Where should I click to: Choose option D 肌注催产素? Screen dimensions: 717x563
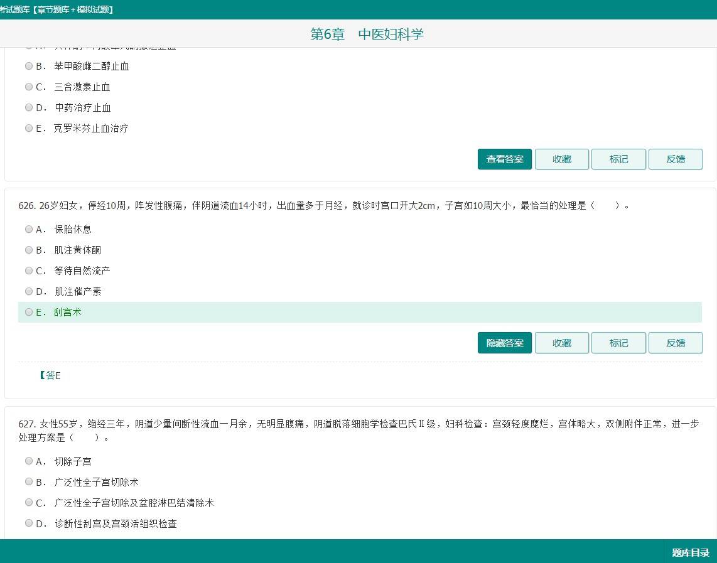click(x=29, y=291)
